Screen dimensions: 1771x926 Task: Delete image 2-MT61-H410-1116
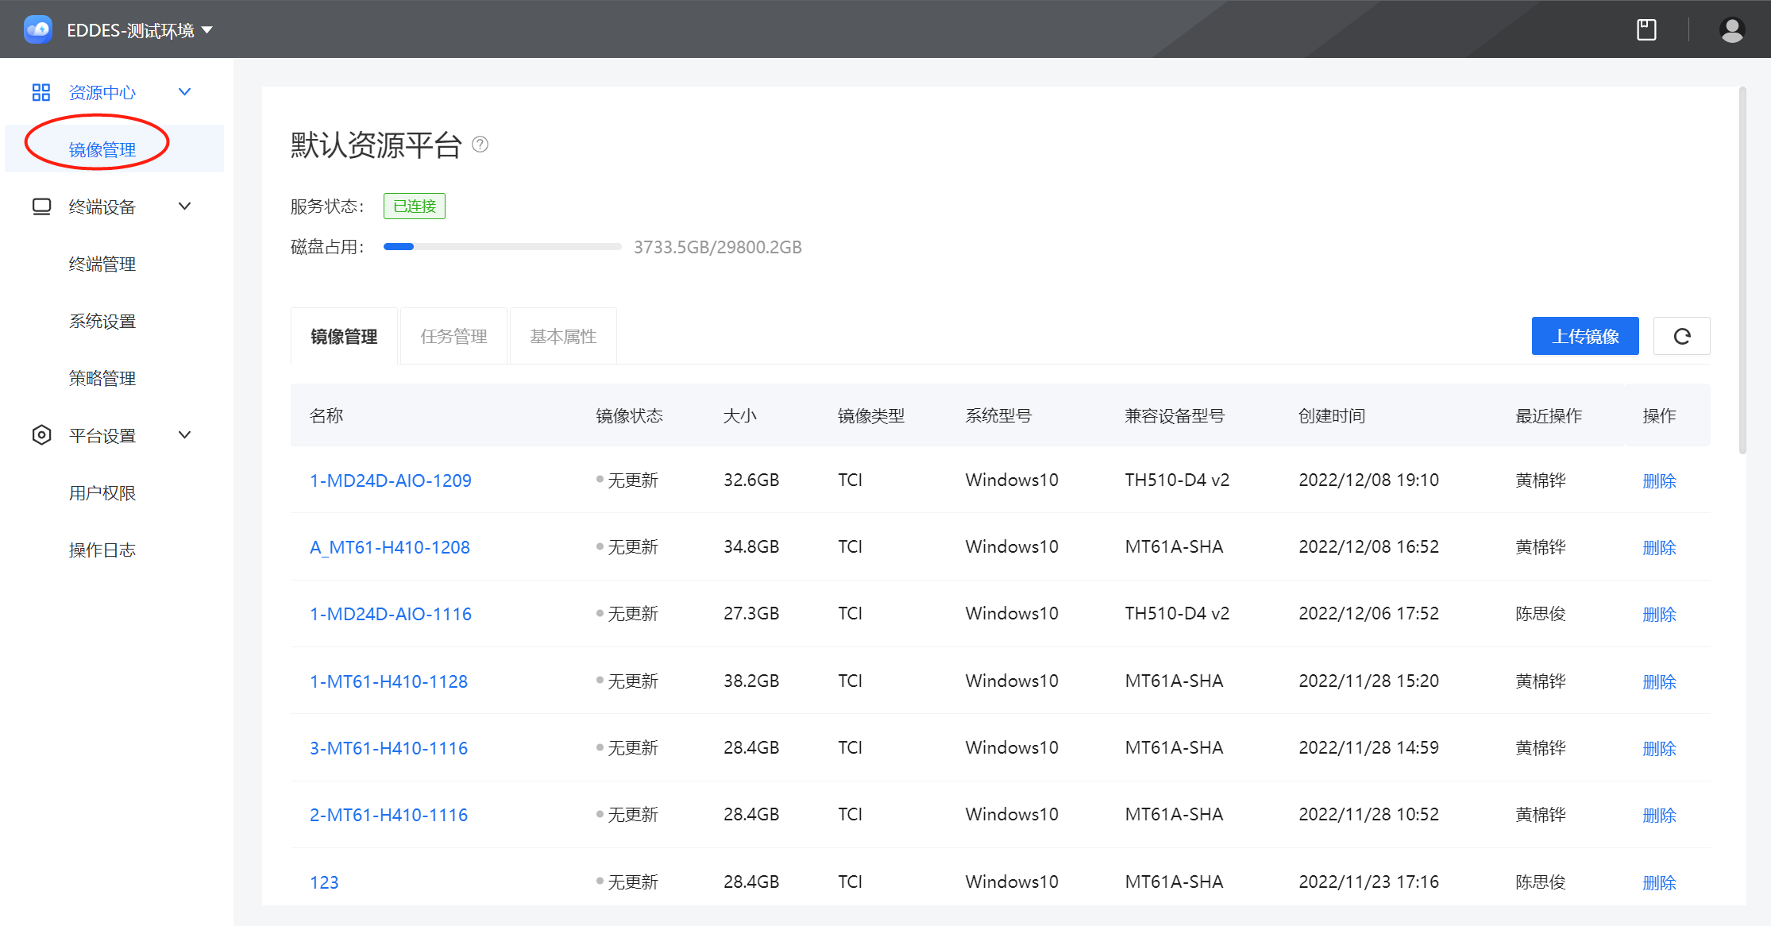tap(1659, 815)
